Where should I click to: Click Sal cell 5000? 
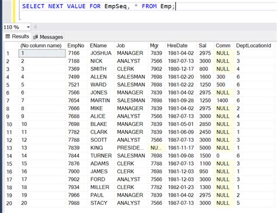(205, 148)
